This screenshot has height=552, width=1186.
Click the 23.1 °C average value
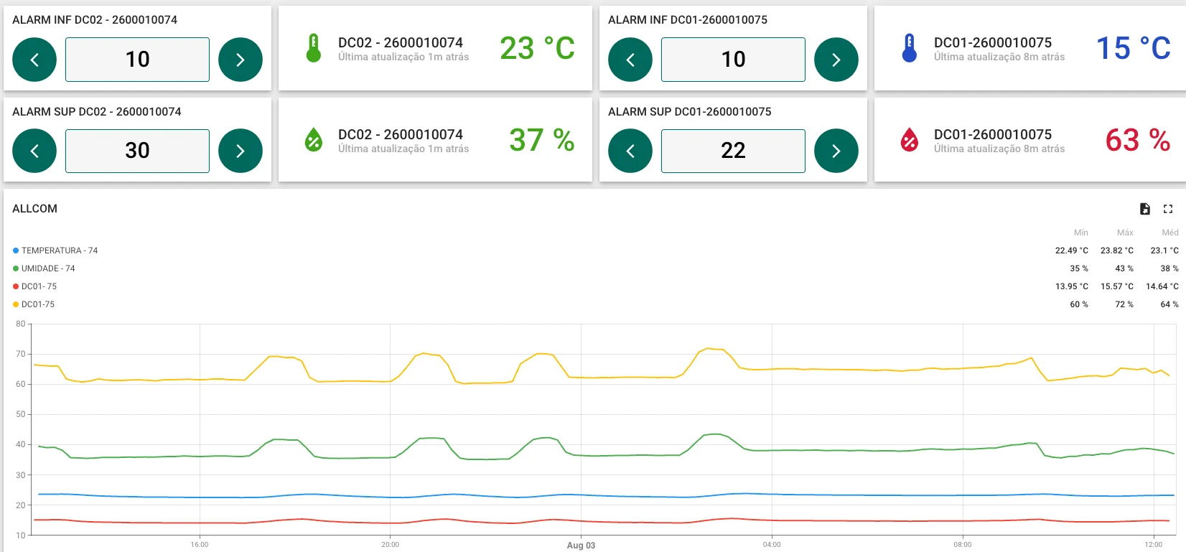(x=1164, y=251)
